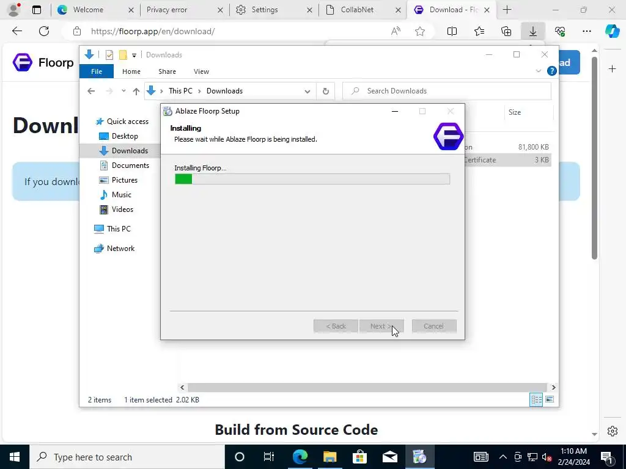The image size is (626, 469).
Task: Open Browser essentials heart icon
Action: [x=560, y=31]
